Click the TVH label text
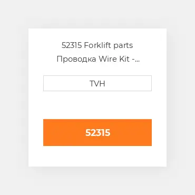 [x=97, y=83]
